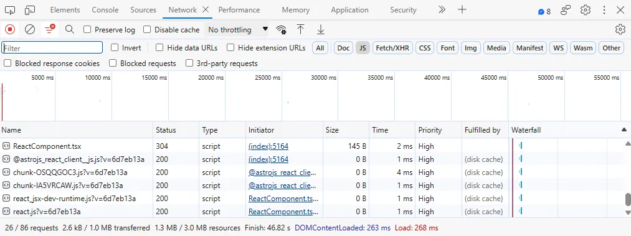Screen dimensions: 631x236
Task: Filter requests by Fetch/XHR
Action: pyautogui.click(x=392, y=48)
